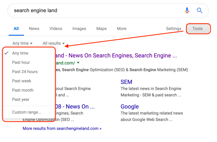Filter results to Past week
The height and width of the screenshot is (142, 217).
21,81
